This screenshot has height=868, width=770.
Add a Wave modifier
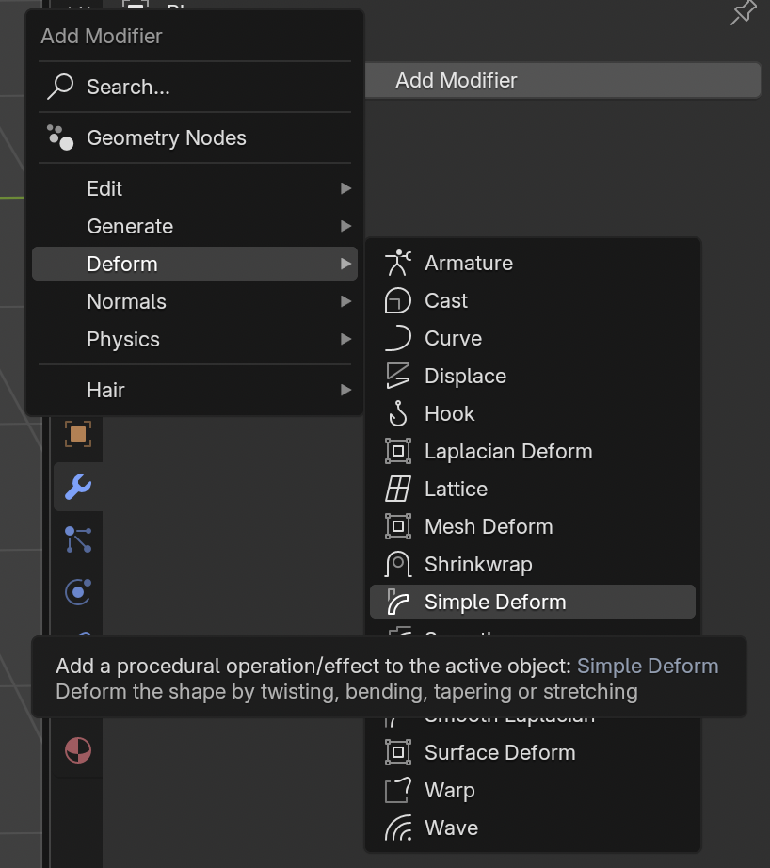451,828
